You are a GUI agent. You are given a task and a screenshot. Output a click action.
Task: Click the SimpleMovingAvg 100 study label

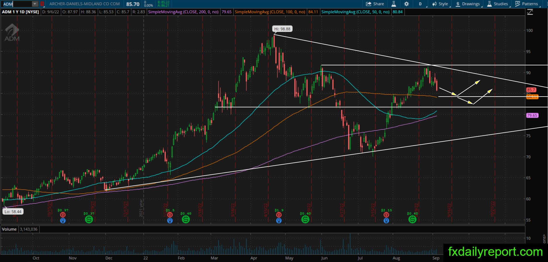click(270, 12)
